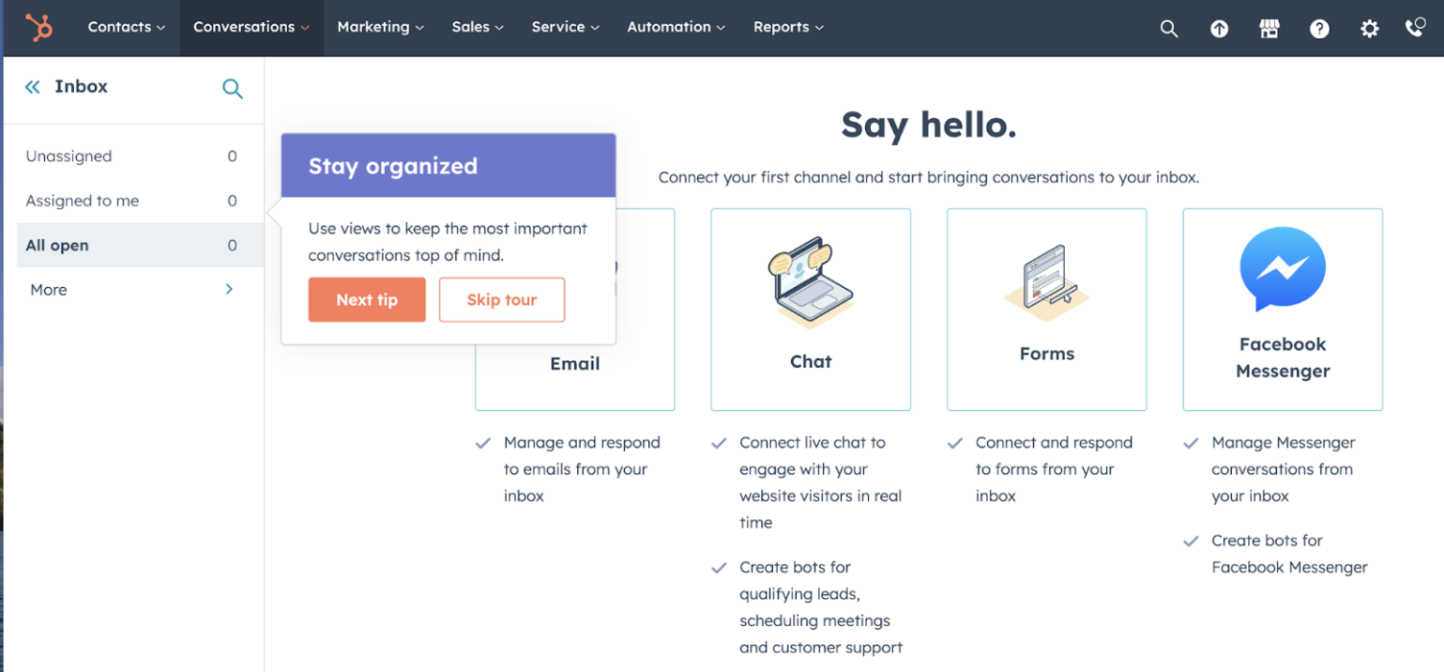This screenshot has width=1444, height=672.
Task: Expand the More section in the Inbox sidebar
Action: pos(47,289)
